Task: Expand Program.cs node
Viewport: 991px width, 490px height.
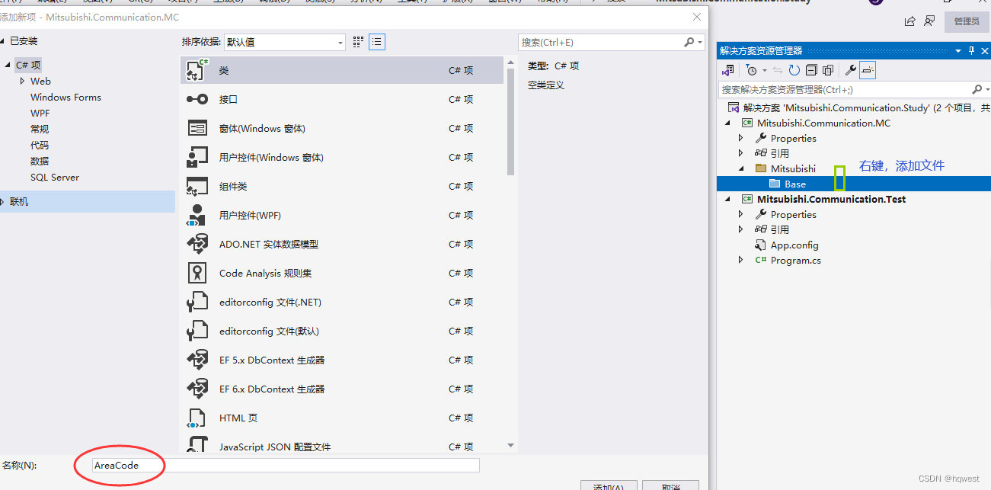Action: pos(740,260)
